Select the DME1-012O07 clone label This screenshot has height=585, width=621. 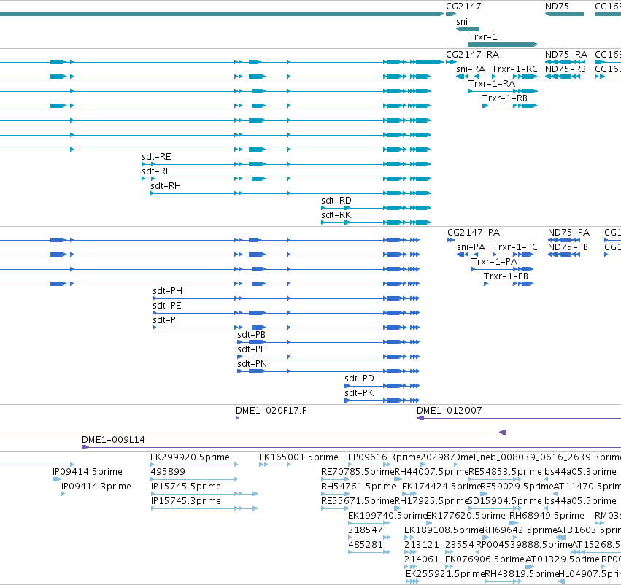point(449,411)
